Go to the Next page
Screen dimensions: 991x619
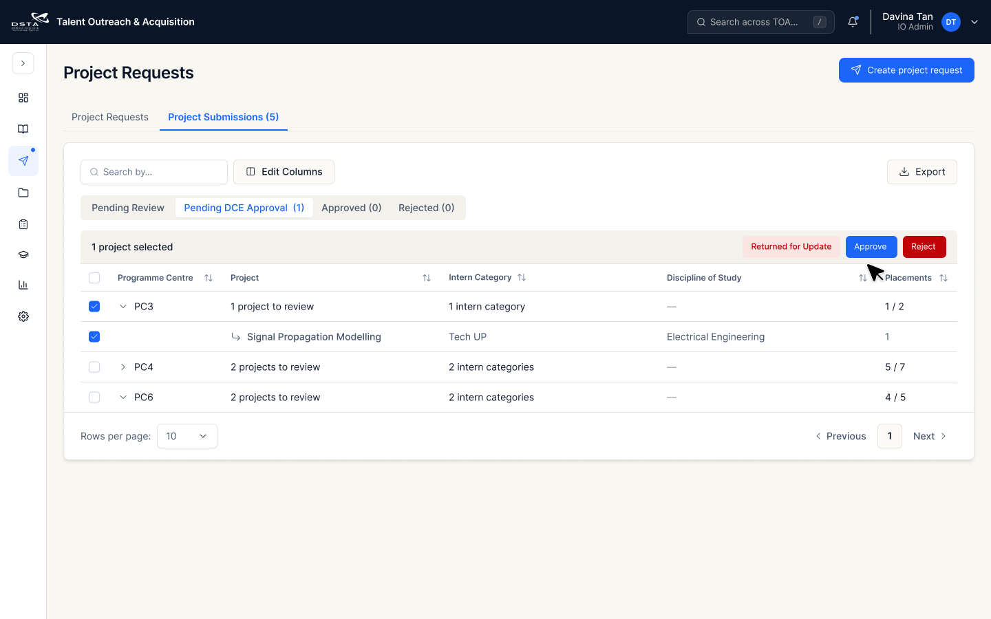[x=930, y=436]
